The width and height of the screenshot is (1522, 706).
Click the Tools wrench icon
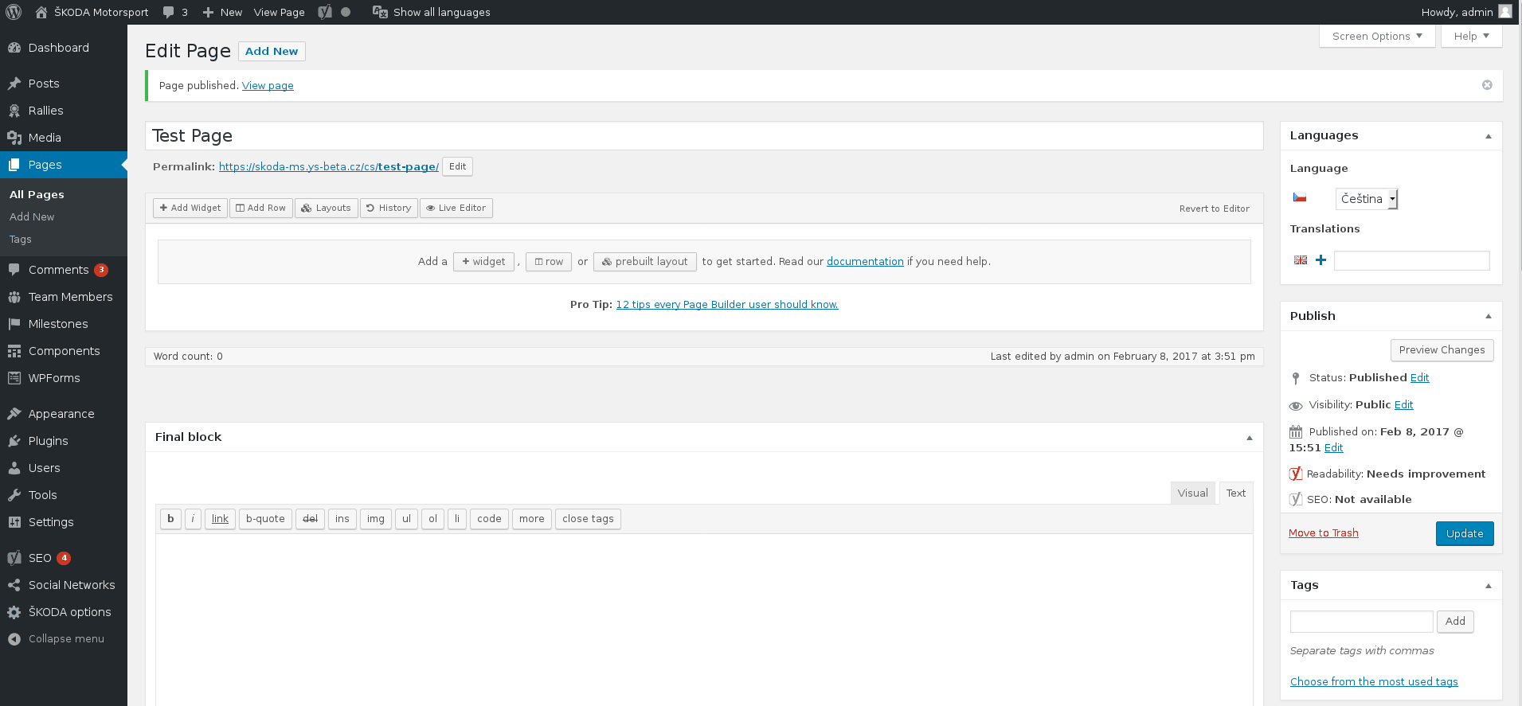click(x=14, y=495)
